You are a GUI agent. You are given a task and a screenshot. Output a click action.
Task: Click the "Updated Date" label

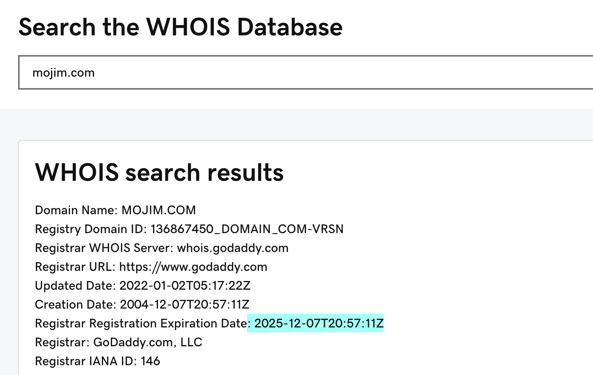tap(74, 286)
